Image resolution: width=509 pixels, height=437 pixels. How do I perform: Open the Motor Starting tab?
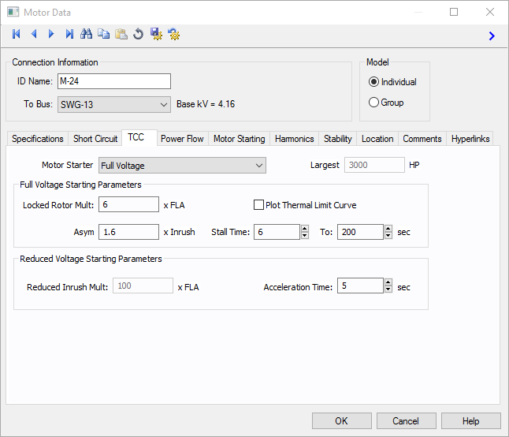239,139
